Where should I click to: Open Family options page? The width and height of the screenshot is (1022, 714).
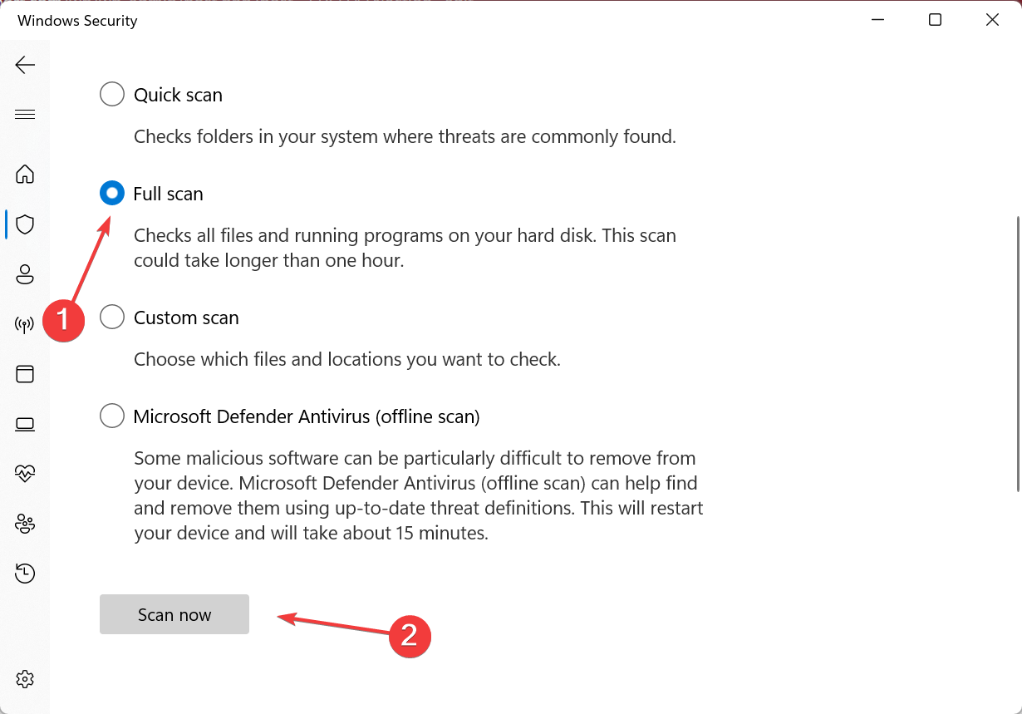(x=25, y=524)
